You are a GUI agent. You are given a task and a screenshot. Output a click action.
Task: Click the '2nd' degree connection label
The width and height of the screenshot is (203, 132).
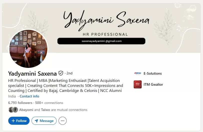[x=69, y=73]
